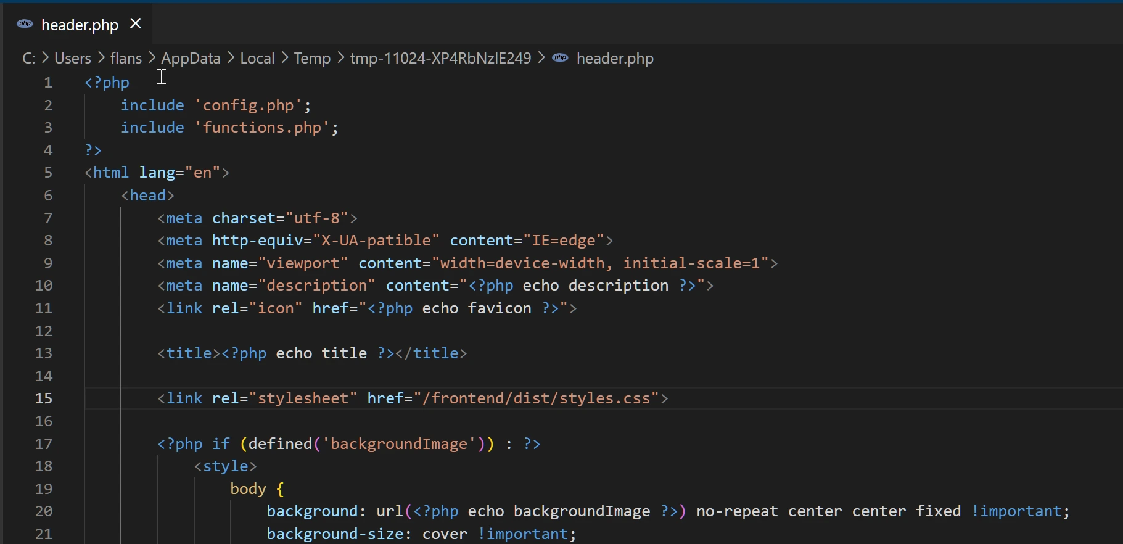This screenshot has height=544, width=1123.
Task: Expand the Users breadcrumb segment
Action: click(x=72, y=59)
